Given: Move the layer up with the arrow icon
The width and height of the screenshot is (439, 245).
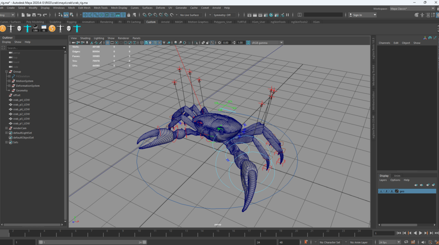Looking at the screenshot, I should [416, 185].
